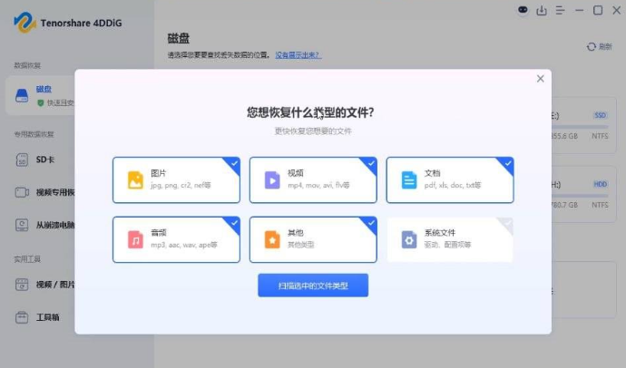Select SD卡 label in sidebar

(x=45, y=160)
